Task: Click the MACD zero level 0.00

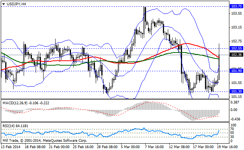Action: click(234, 110)
